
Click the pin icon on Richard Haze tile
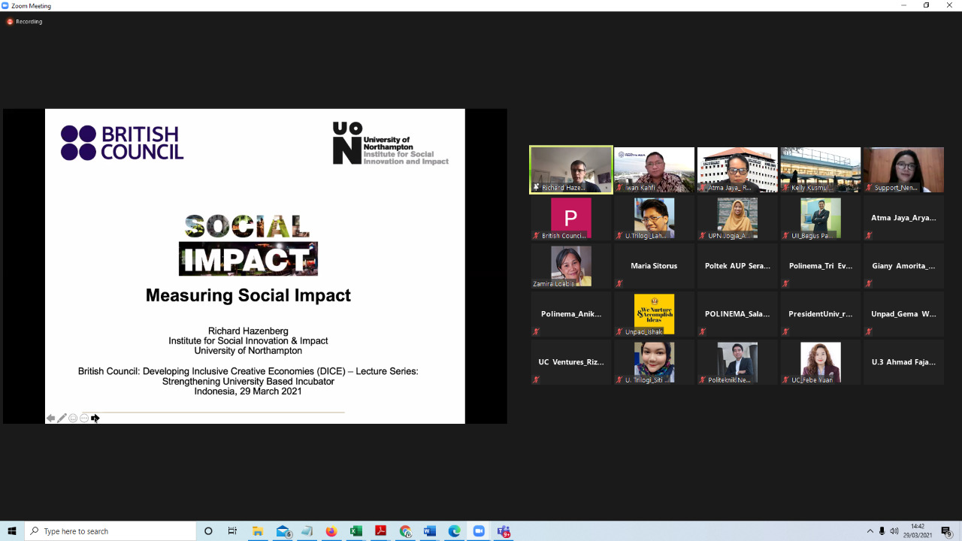coord(536,188)
